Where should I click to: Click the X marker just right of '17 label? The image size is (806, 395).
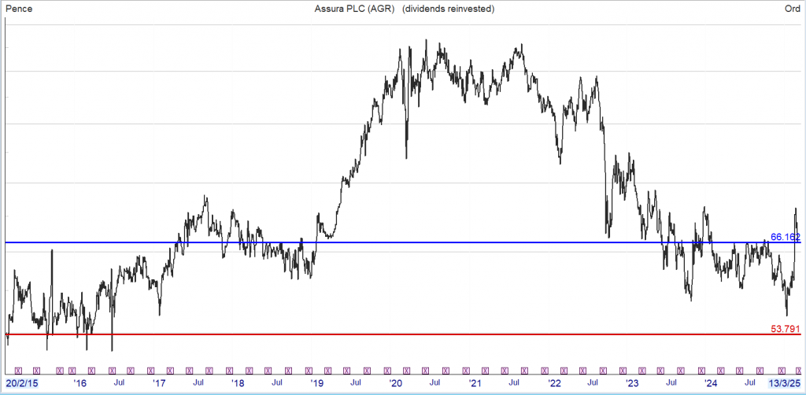coord(170,369)
